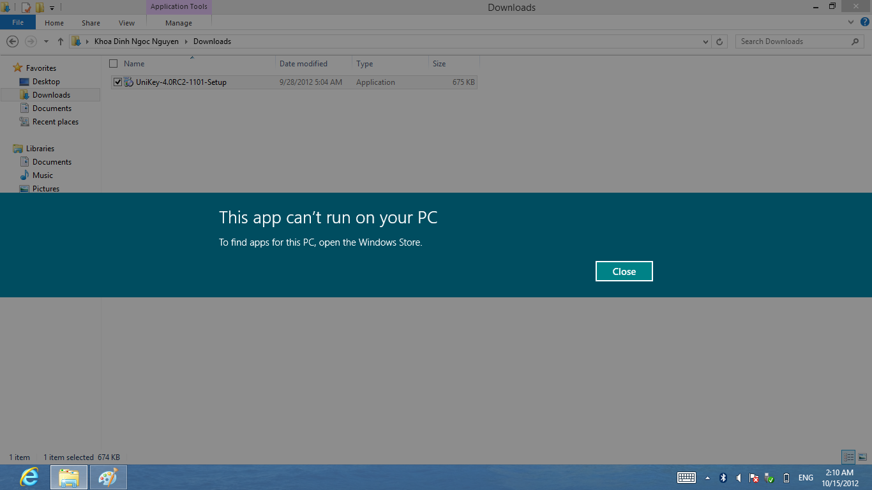Click the Bluetooth tray icon
The width and height of the screenshot is (872, 490).
pos(723,477)
